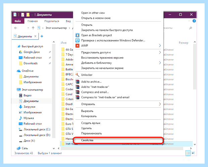The width and height of the screenshot is (208, 167).
Task: Choose Создать ярлык in the context menu
Action: (91, 123)
